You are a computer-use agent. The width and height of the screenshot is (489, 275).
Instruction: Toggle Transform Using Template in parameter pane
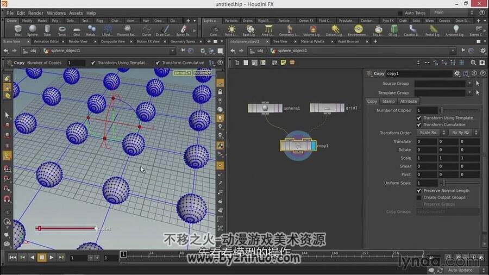(x=419, y=118)
